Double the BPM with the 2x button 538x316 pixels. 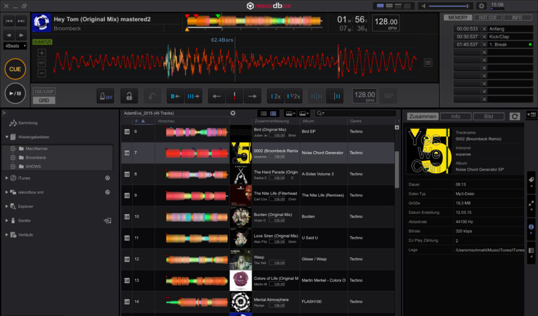pyautogui.click(x=275, y=97)
